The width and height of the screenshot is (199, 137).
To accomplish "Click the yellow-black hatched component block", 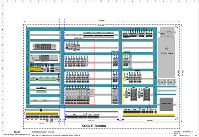I will tap(35, 69).
